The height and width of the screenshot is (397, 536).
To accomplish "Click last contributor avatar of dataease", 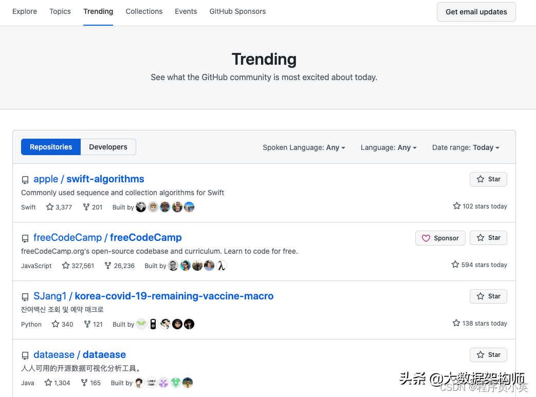I will 188,383.
